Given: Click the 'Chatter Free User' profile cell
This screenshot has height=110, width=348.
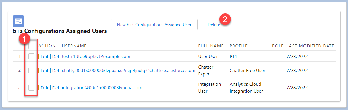Looking at the screenshot, I should pyautogui.click(x=248, y=70).
